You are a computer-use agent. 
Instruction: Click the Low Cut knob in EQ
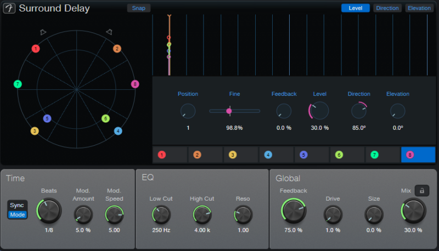(161, 214)
